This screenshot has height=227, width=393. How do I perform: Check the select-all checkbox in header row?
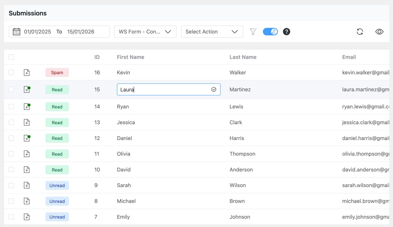(11, 57)
